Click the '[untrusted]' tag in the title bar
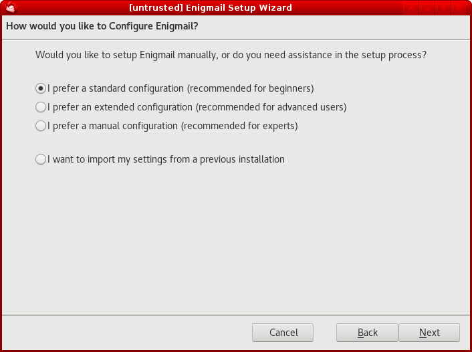Image resolution: width=472 pixels, height=352 pixels. (x=156, y=7)
